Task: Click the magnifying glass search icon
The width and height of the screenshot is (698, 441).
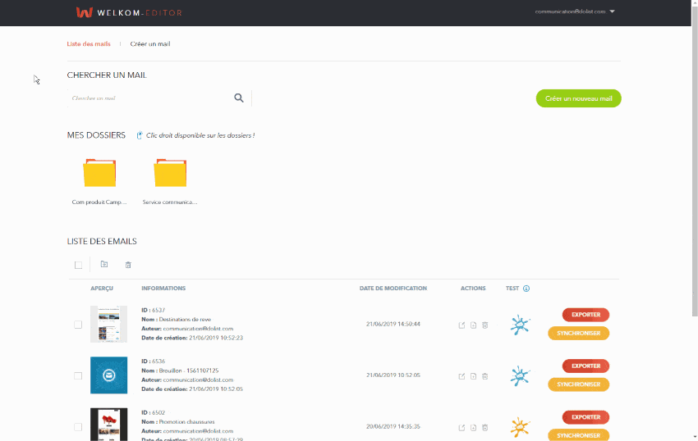Action: pyautogui.click(x=239, y=98)
